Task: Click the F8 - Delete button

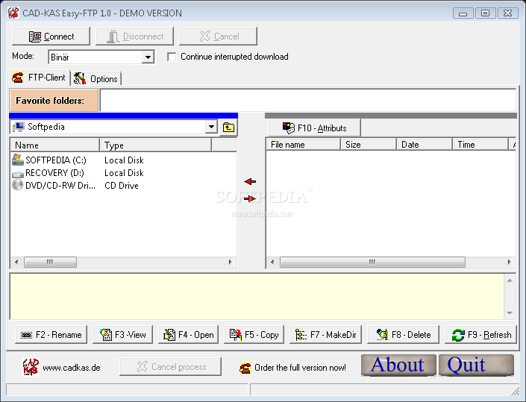Action: pyautogui.click(x=403, y=335)
